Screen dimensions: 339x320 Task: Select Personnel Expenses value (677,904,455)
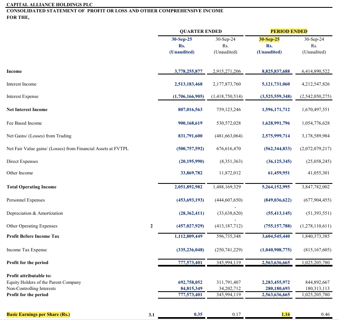click(317, 200)
